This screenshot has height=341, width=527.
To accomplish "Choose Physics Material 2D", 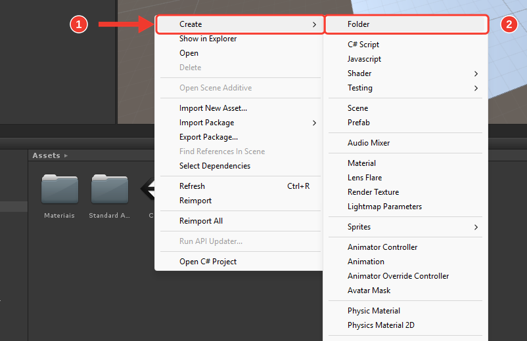I will 381,325.
